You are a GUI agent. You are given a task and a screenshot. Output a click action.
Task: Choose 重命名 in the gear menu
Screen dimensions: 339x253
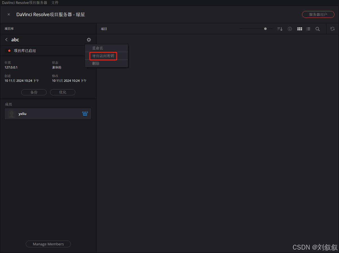[97, 48]
